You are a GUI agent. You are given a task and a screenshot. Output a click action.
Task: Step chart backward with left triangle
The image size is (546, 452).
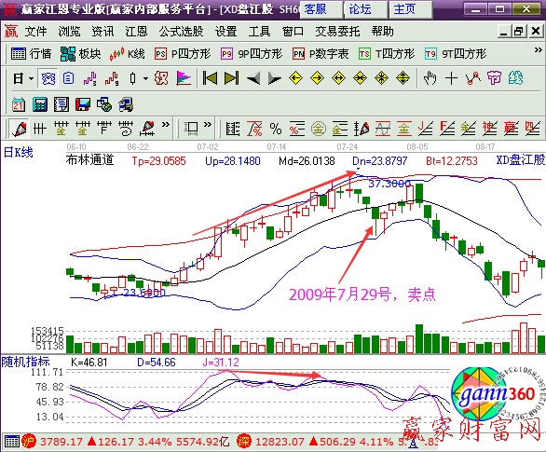pos(253,78)
